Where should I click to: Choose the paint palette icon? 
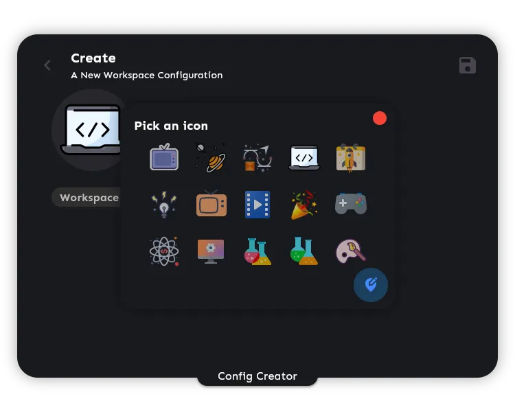point(350,251)
